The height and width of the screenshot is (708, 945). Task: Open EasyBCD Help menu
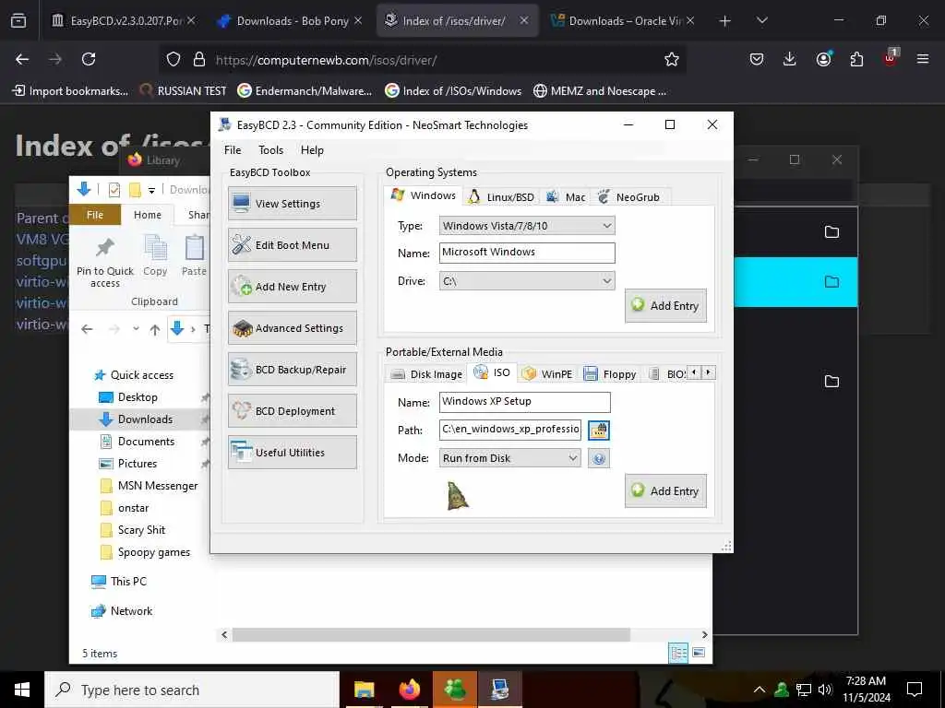[x=312, y=150]
